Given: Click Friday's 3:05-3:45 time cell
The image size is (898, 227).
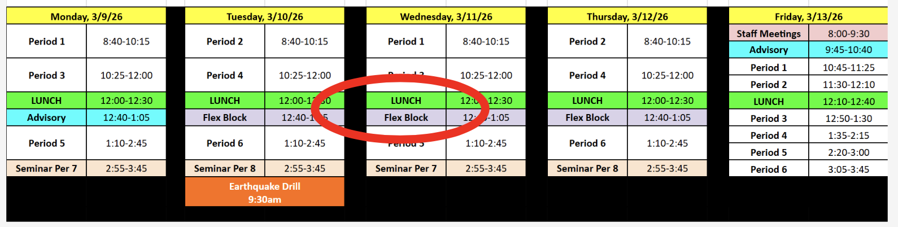Looking at the screenshot, I should coord(848,169).
